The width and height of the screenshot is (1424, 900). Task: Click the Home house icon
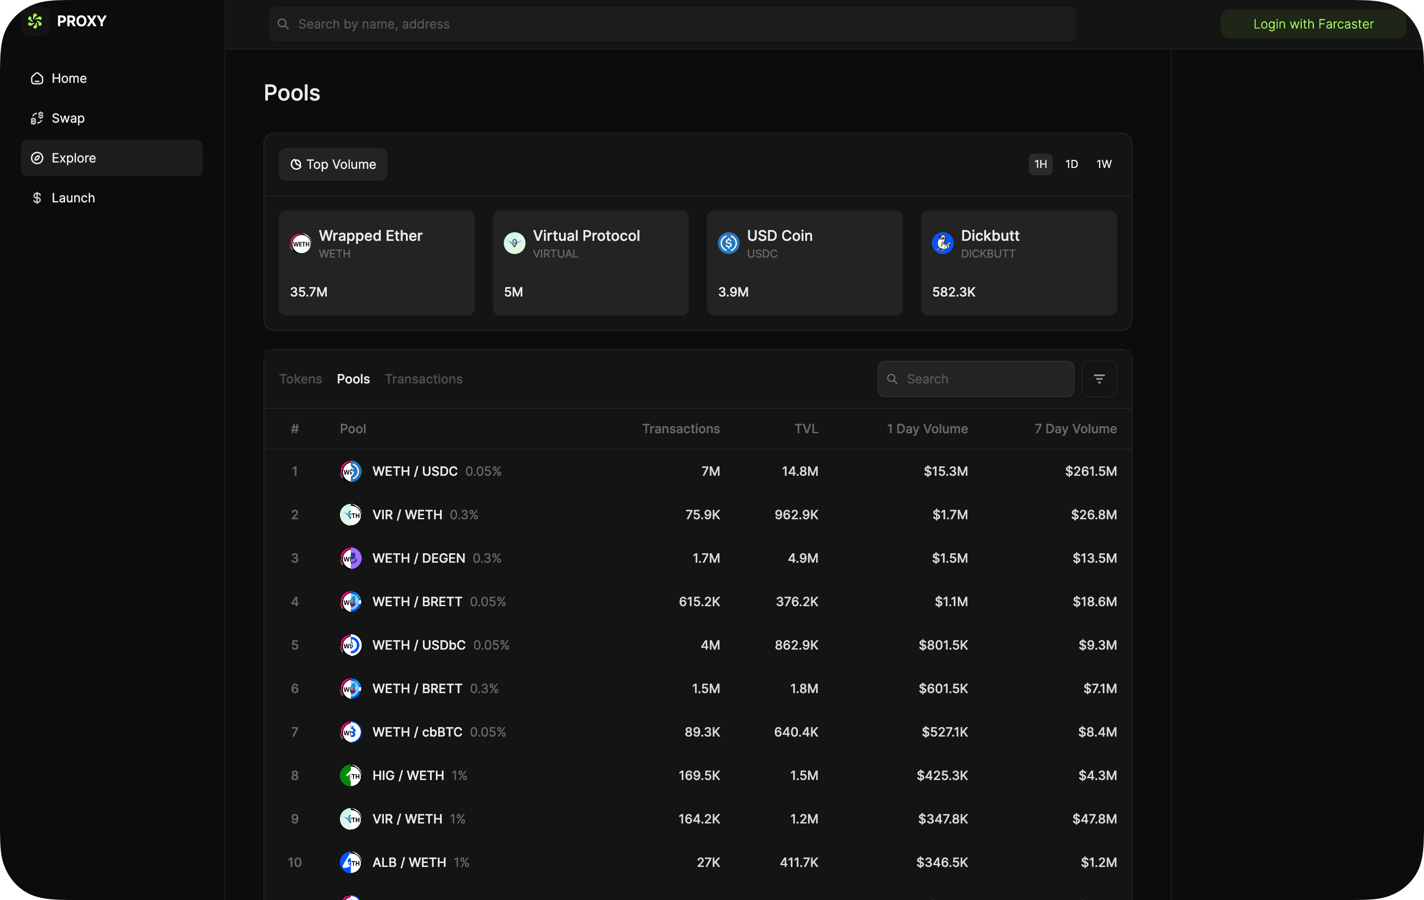coord(37,78)
